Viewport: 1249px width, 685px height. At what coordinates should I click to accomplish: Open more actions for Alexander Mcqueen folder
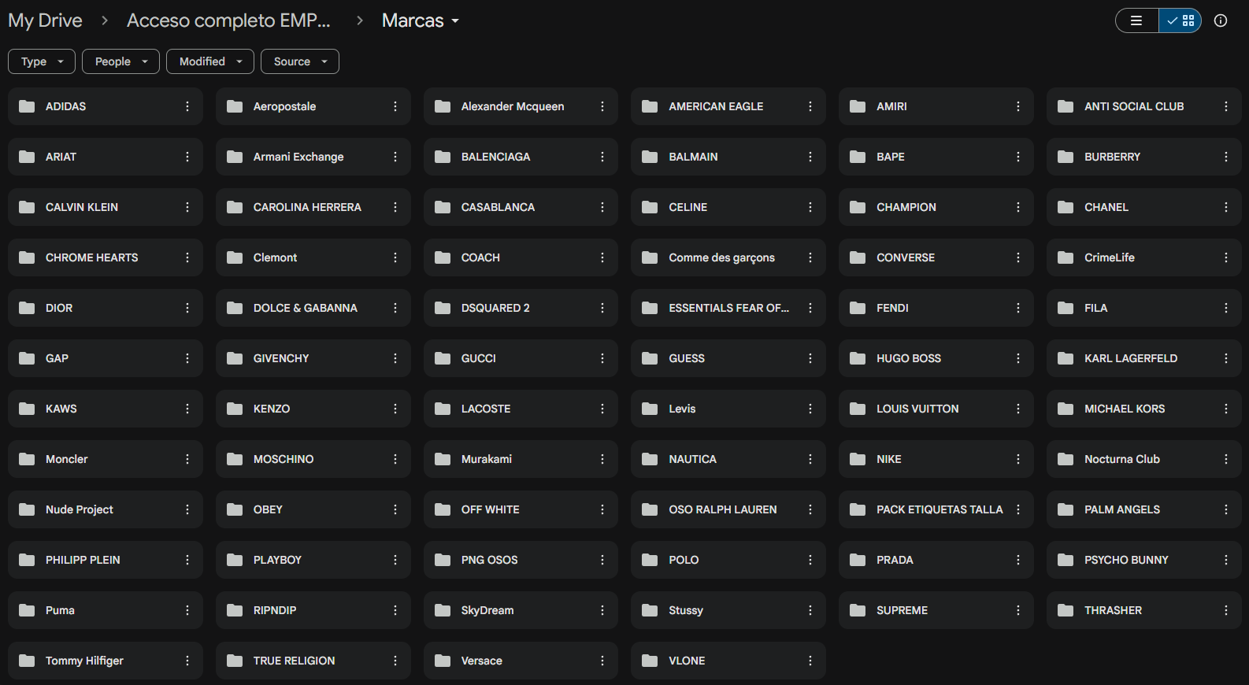(x=602, y=106)
